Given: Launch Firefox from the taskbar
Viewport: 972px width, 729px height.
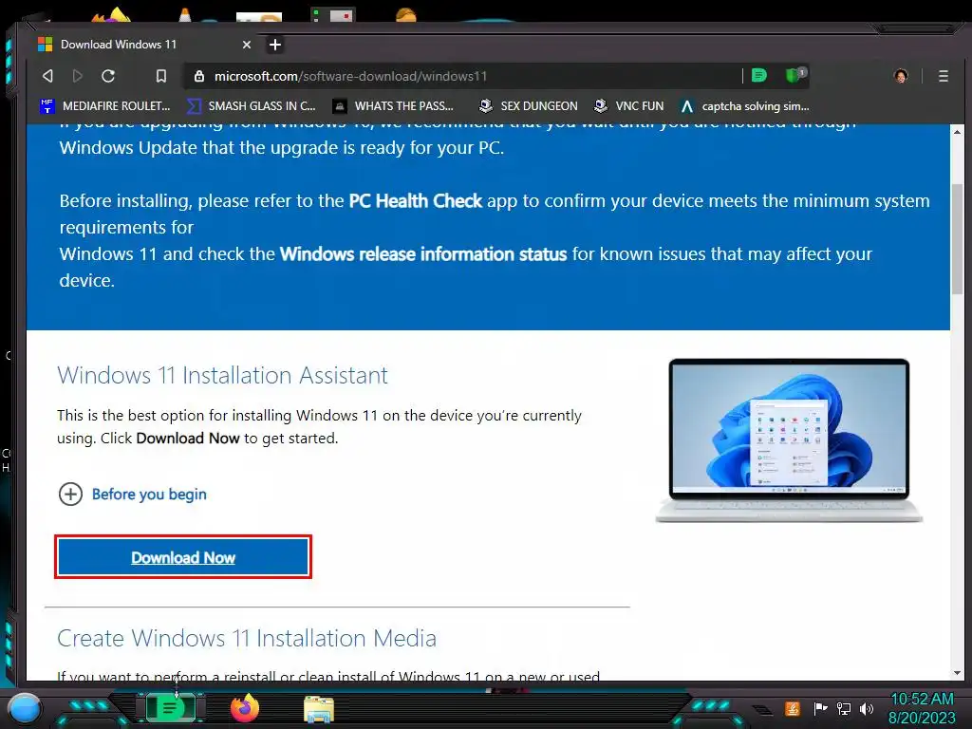Looking at the screenshot, I should (245, 708).
